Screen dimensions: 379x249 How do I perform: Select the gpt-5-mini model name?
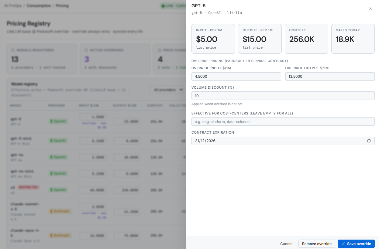21,138
